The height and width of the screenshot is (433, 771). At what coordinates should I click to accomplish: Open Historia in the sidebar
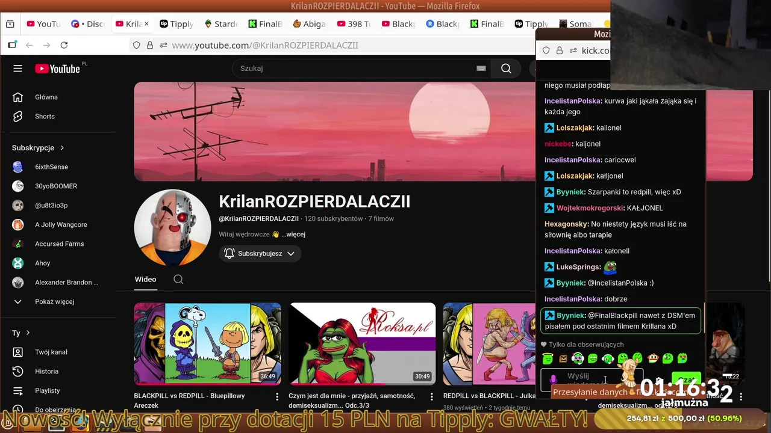coord(46,371)
